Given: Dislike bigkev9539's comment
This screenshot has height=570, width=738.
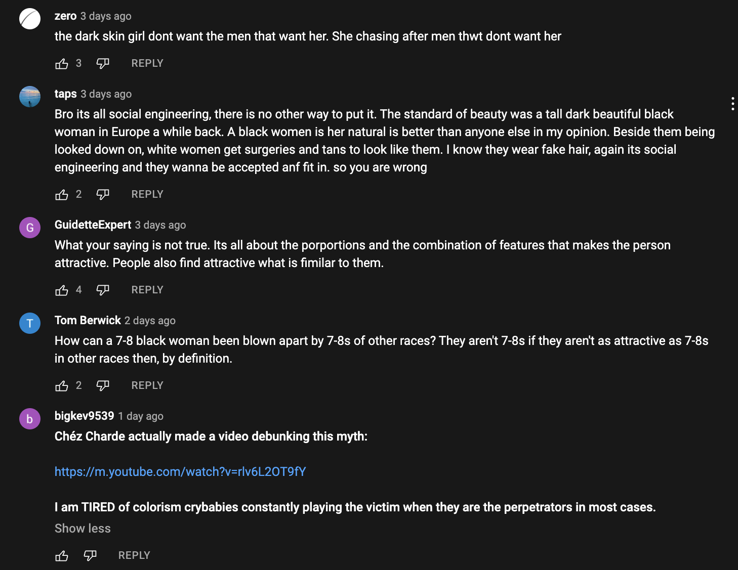Looking at the screenshot, I should tap(90, 556).
